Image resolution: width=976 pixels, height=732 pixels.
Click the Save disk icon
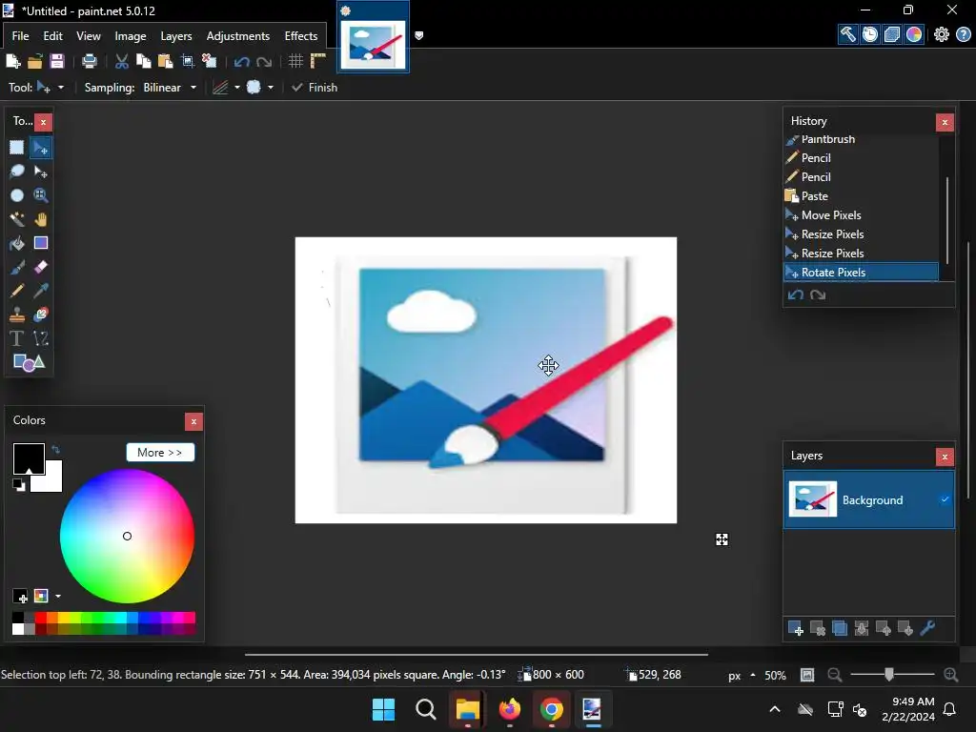[x=56, y=61]
